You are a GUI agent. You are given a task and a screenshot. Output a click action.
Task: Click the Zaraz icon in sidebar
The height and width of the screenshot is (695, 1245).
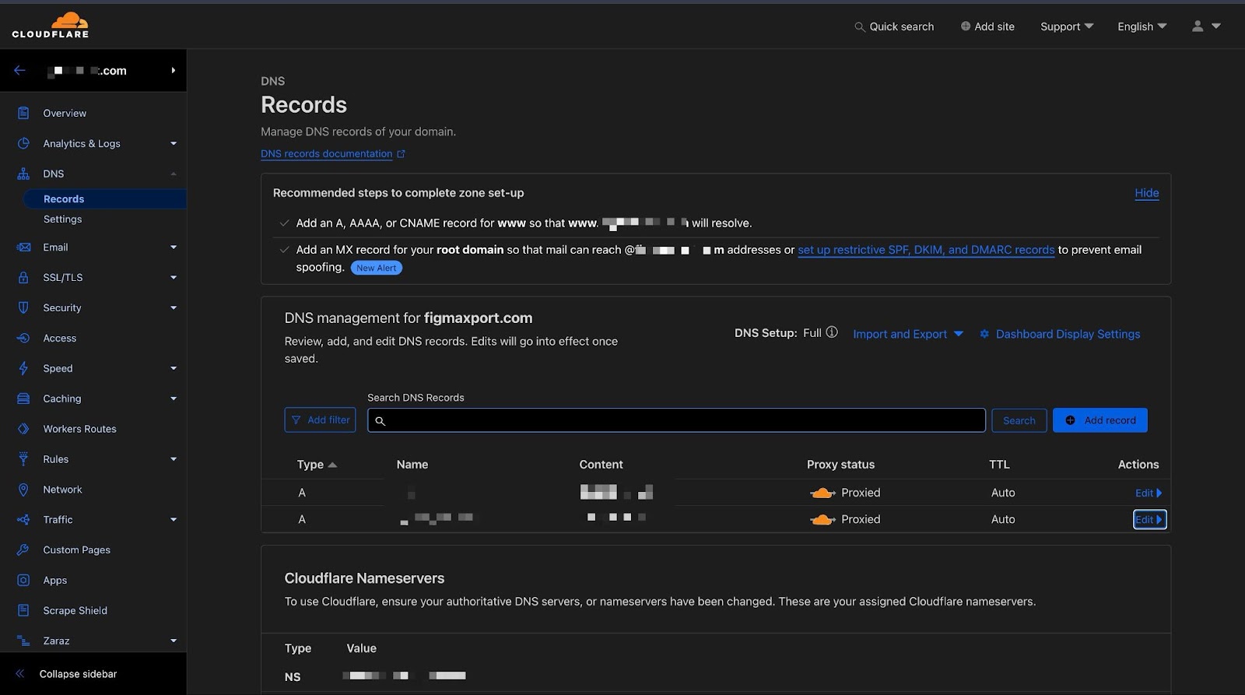(x=23, y=641)
